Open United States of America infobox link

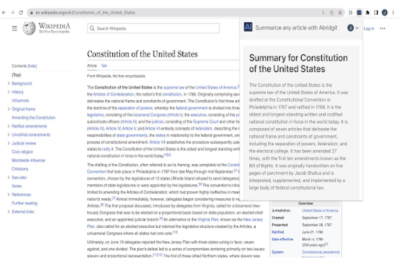coord(320,211)
